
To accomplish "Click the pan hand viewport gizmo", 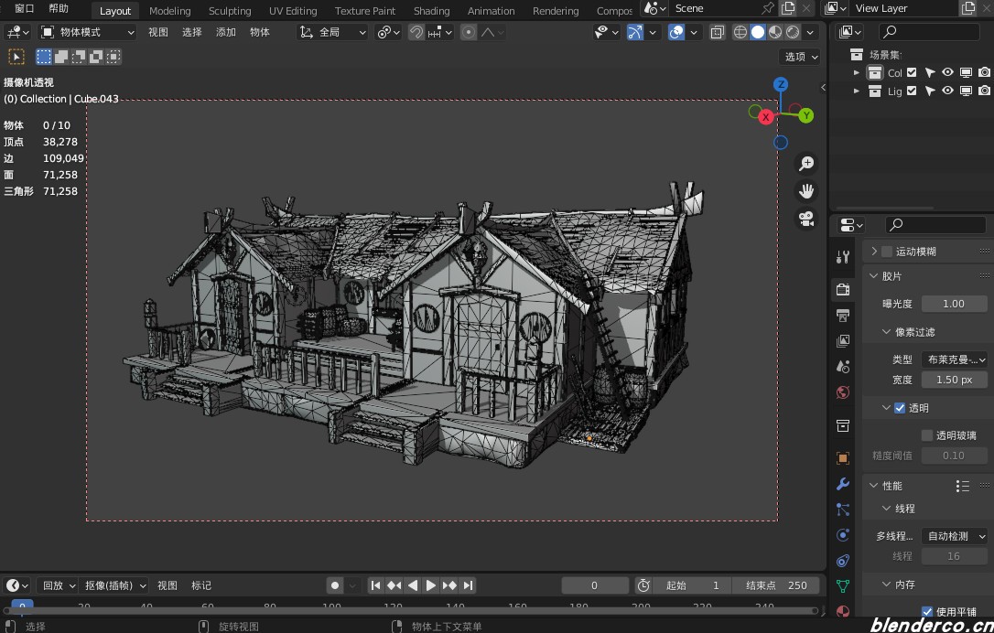I will pos(806,191).
